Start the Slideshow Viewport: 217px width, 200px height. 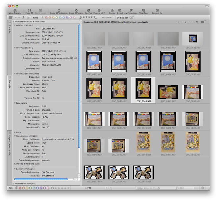(x=143, y=12)
